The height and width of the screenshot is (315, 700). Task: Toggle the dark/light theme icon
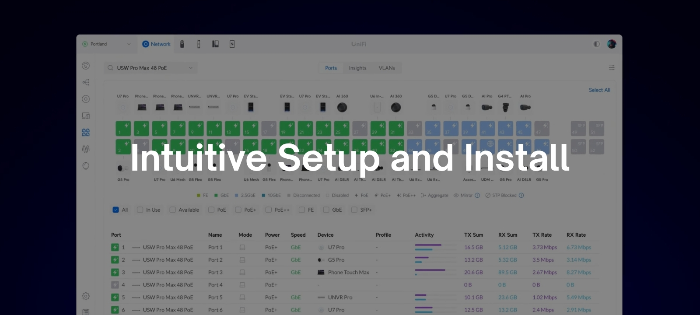(x=596, y=44)
